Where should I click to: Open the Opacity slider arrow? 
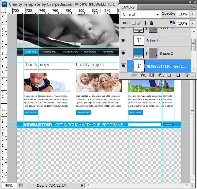pos(192,14)
